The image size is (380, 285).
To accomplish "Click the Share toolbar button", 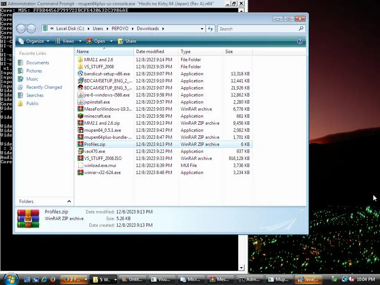I will [127, 41].
